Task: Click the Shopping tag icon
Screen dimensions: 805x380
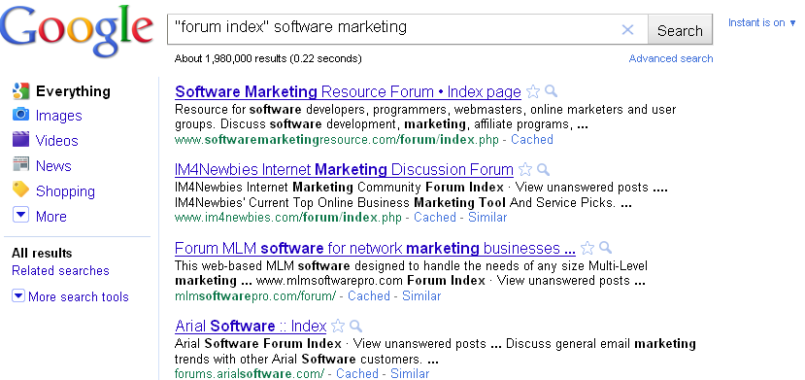Action: (x=20, y=190)
